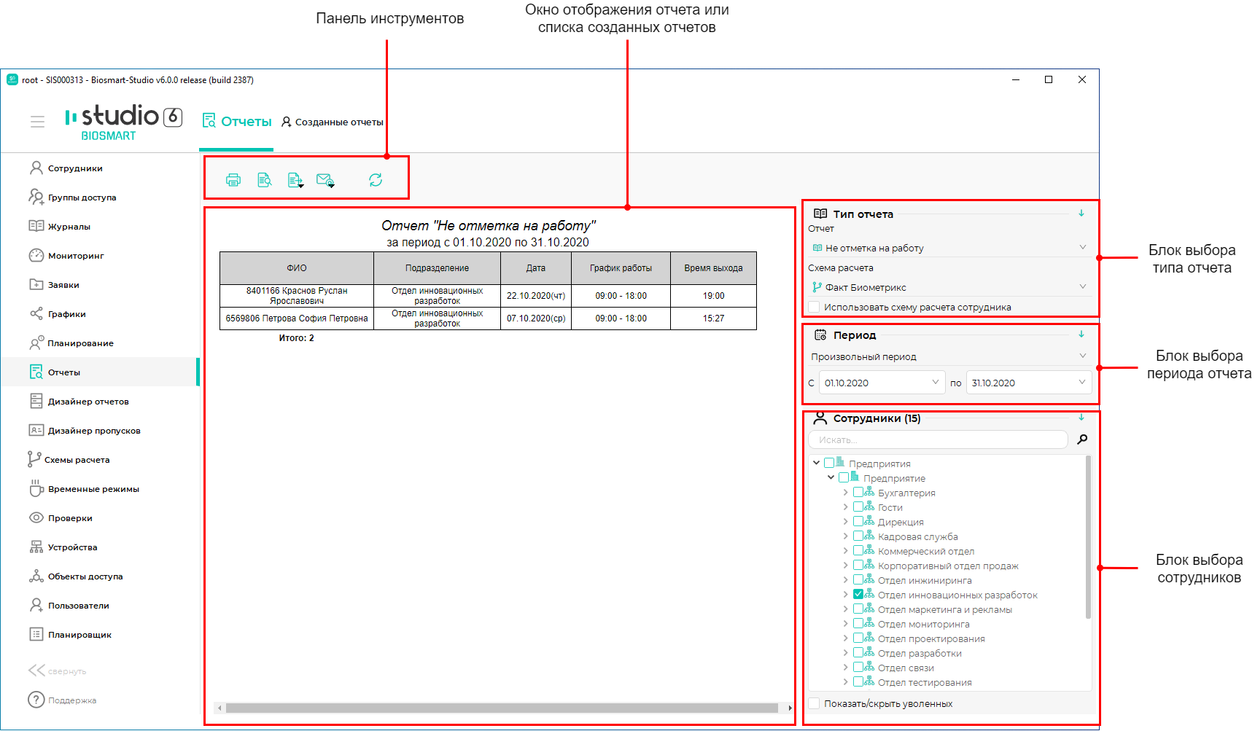This screenshot has width=1255, height=731.
Task: Check the Гости department
Action: tap(858, 507)
